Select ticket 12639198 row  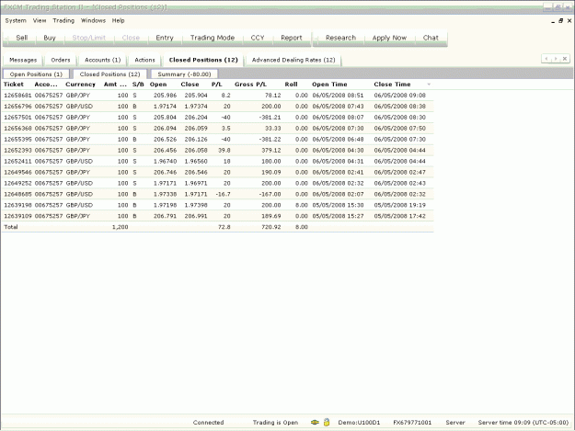(217, 205)
